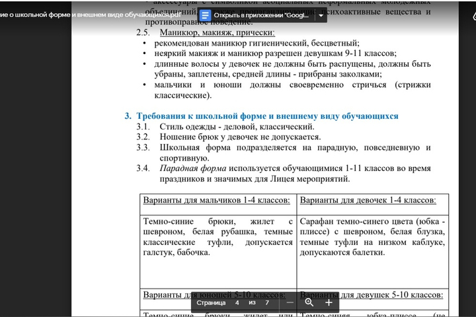Click the cell 'Варианты для девушек 5-10 классов:'
476x317 pixels.
tap(373, 299)
